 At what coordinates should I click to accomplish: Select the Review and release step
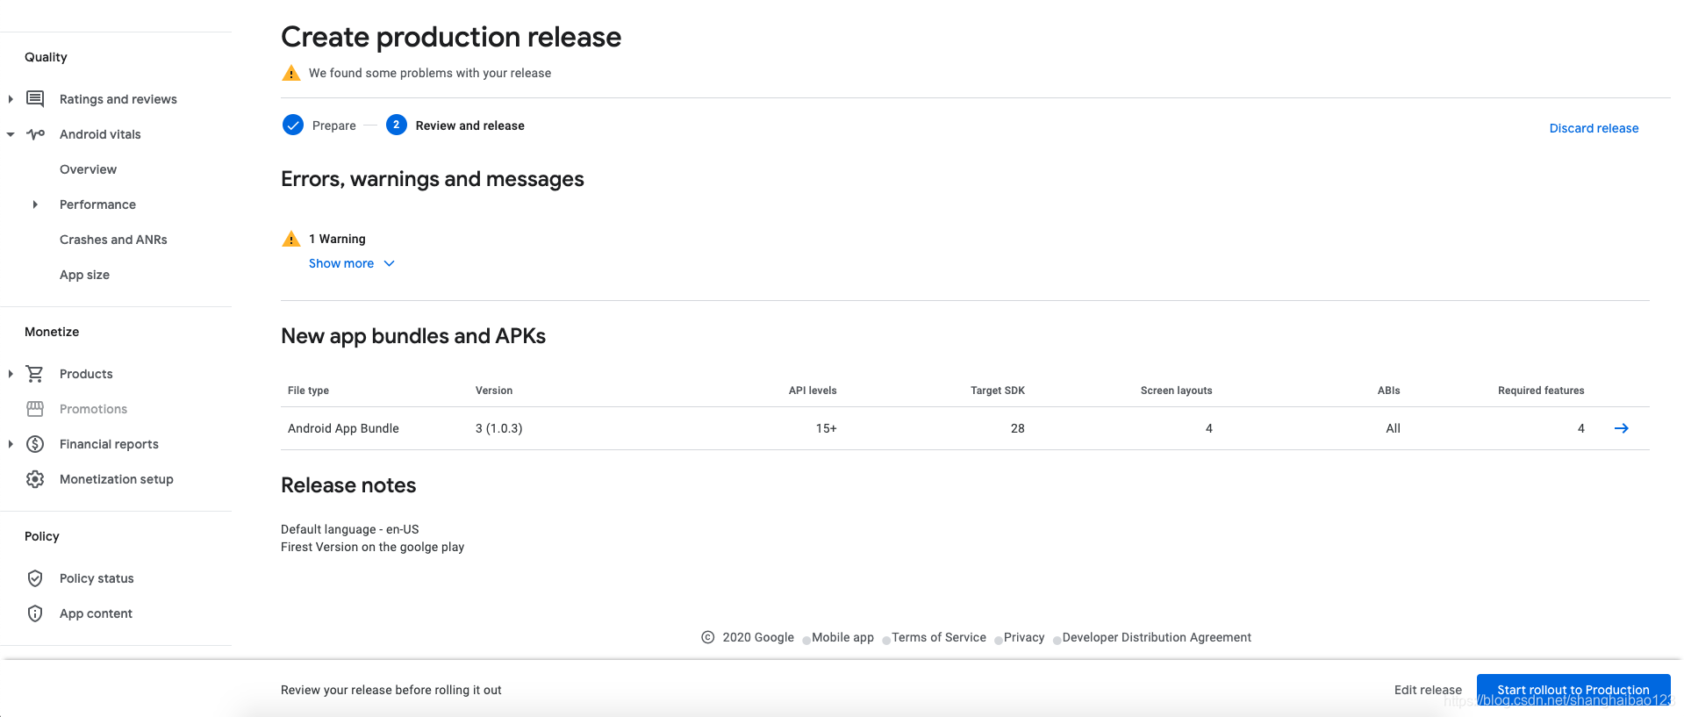[470, 125]
